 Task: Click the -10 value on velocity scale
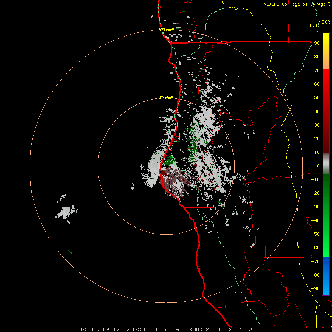(x=315, y=180)
